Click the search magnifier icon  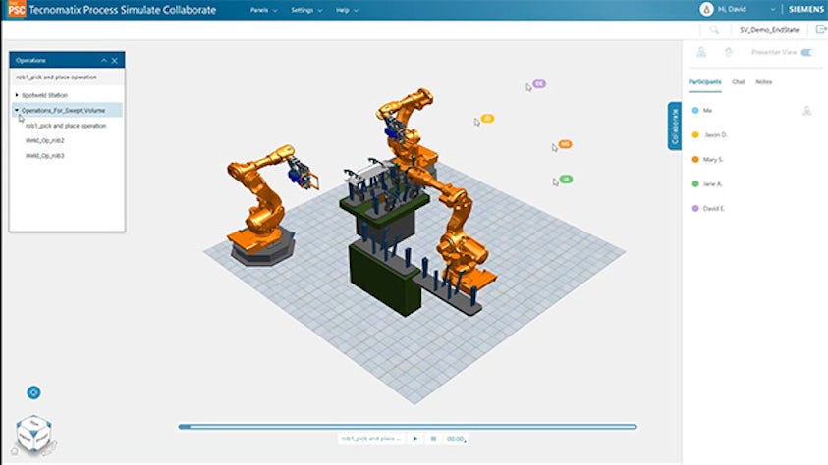click(714, 30)
